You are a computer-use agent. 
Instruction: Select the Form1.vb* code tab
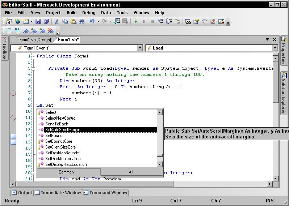coord(68,40)
